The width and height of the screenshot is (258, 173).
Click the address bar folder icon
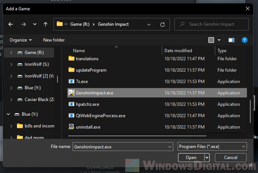pos(60,24)
